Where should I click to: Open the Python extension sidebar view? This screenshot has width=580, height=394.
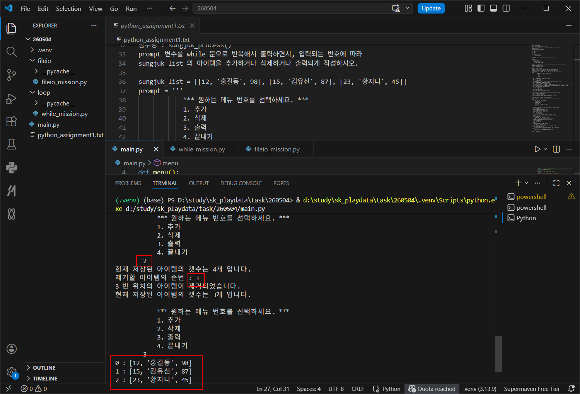point(12,168)
